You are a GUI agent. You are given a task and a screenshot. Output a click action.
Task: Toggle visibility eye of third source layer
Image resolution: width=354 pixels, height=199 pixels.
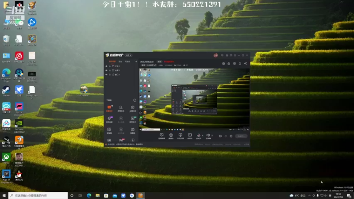click(x=106, y=74)
